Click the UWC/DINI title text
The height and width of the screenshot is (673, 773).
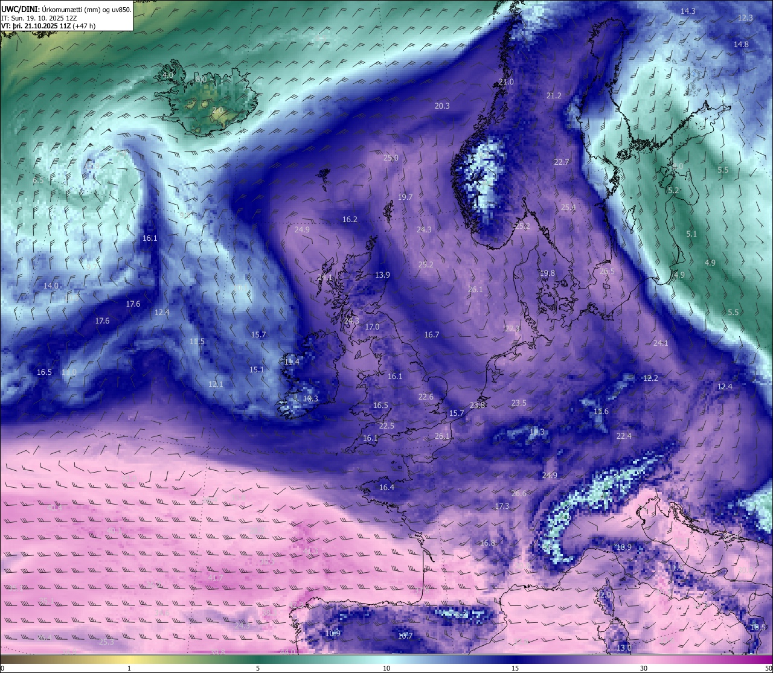tap(19, 9)
